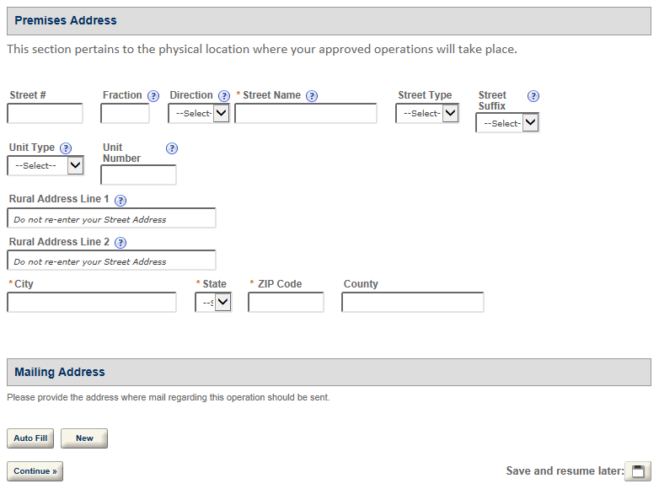Image resolution: width=659 pixels, height=489 pixels.
Task: Open help for Unit Number
Action: (172, 148)
